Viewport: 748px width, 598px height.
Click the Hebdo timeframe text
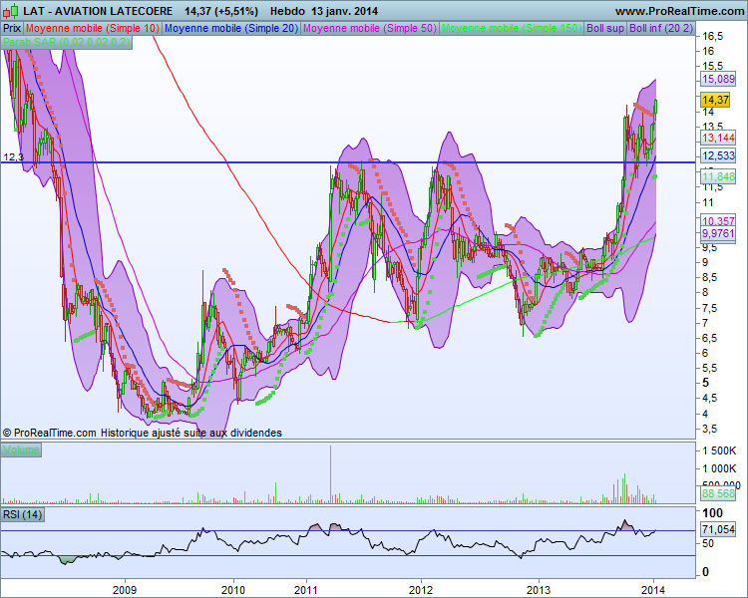[287, 11]
